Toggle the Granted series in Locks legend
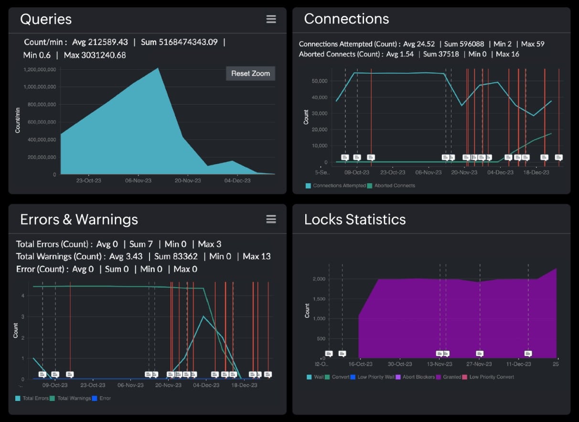The height and width of the screenshot is (422, 579). pyautogui.click(x=452, y=377)
